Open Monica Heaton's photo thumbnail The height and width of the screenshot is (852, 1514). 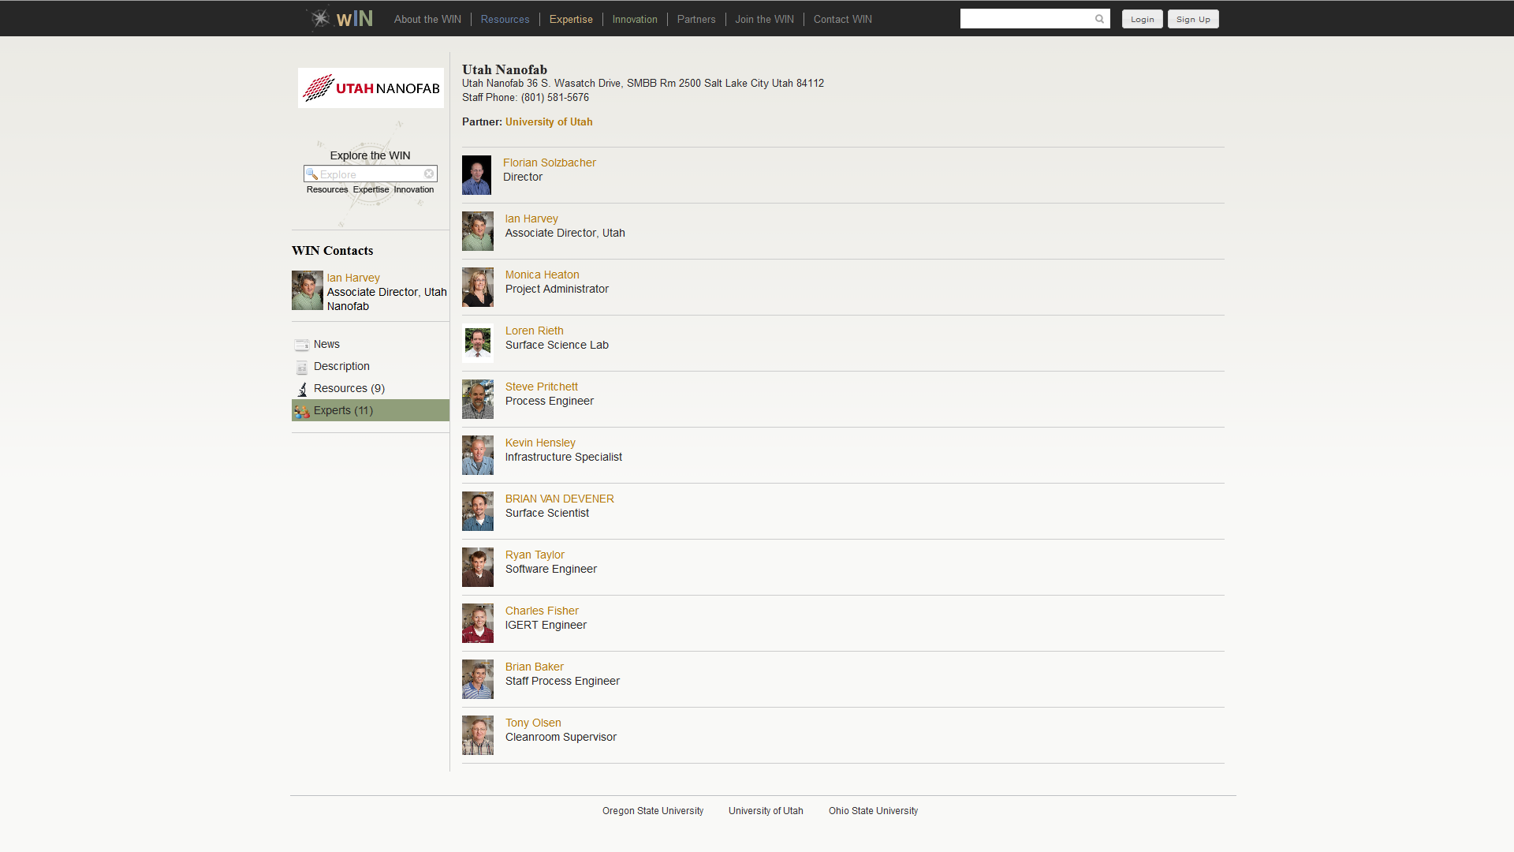(478, 287)
